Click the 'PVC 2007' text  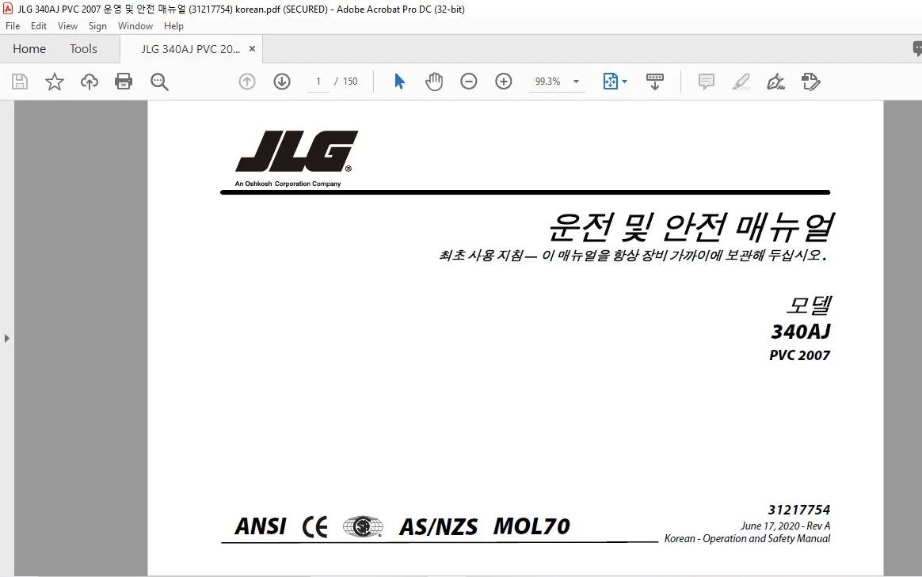point(800,355)
